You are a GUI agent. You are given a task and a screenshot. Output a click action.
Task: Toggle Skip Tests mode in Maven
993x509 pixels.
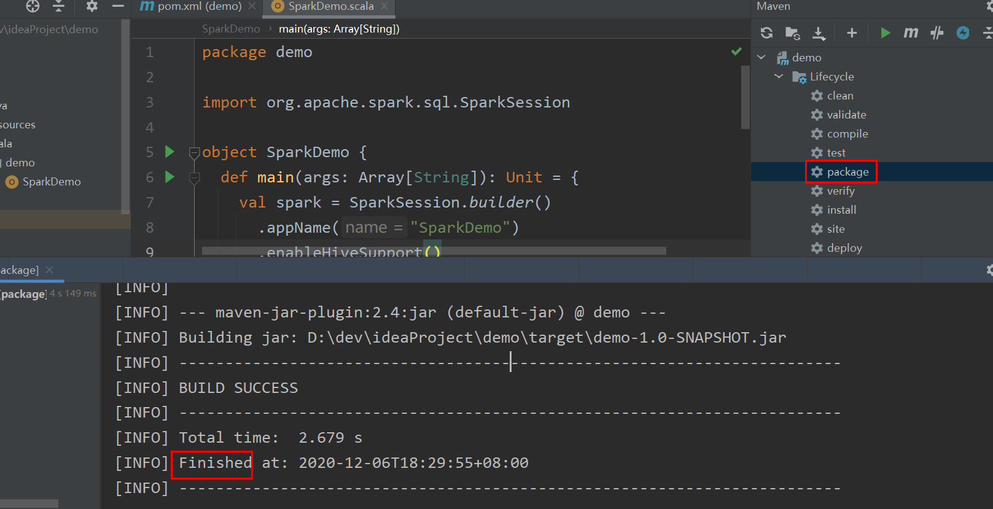click(x=962, y=33)
